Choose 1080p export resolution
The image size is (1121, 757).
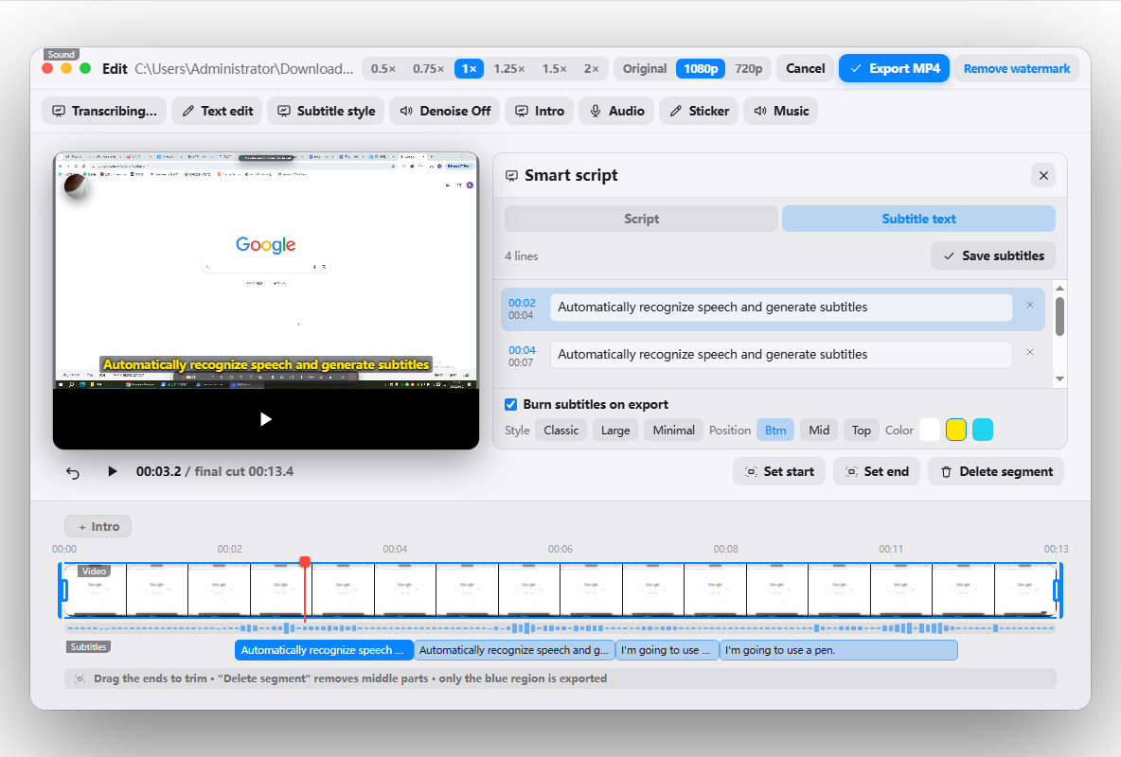pyautogui.click(x=701, y=69)
